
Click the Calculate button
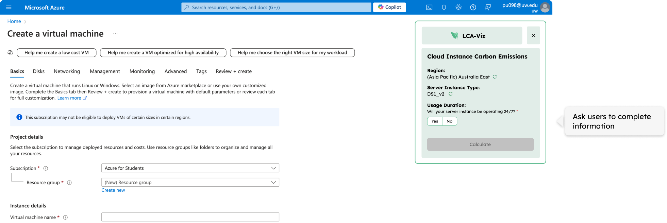(480, 144)
